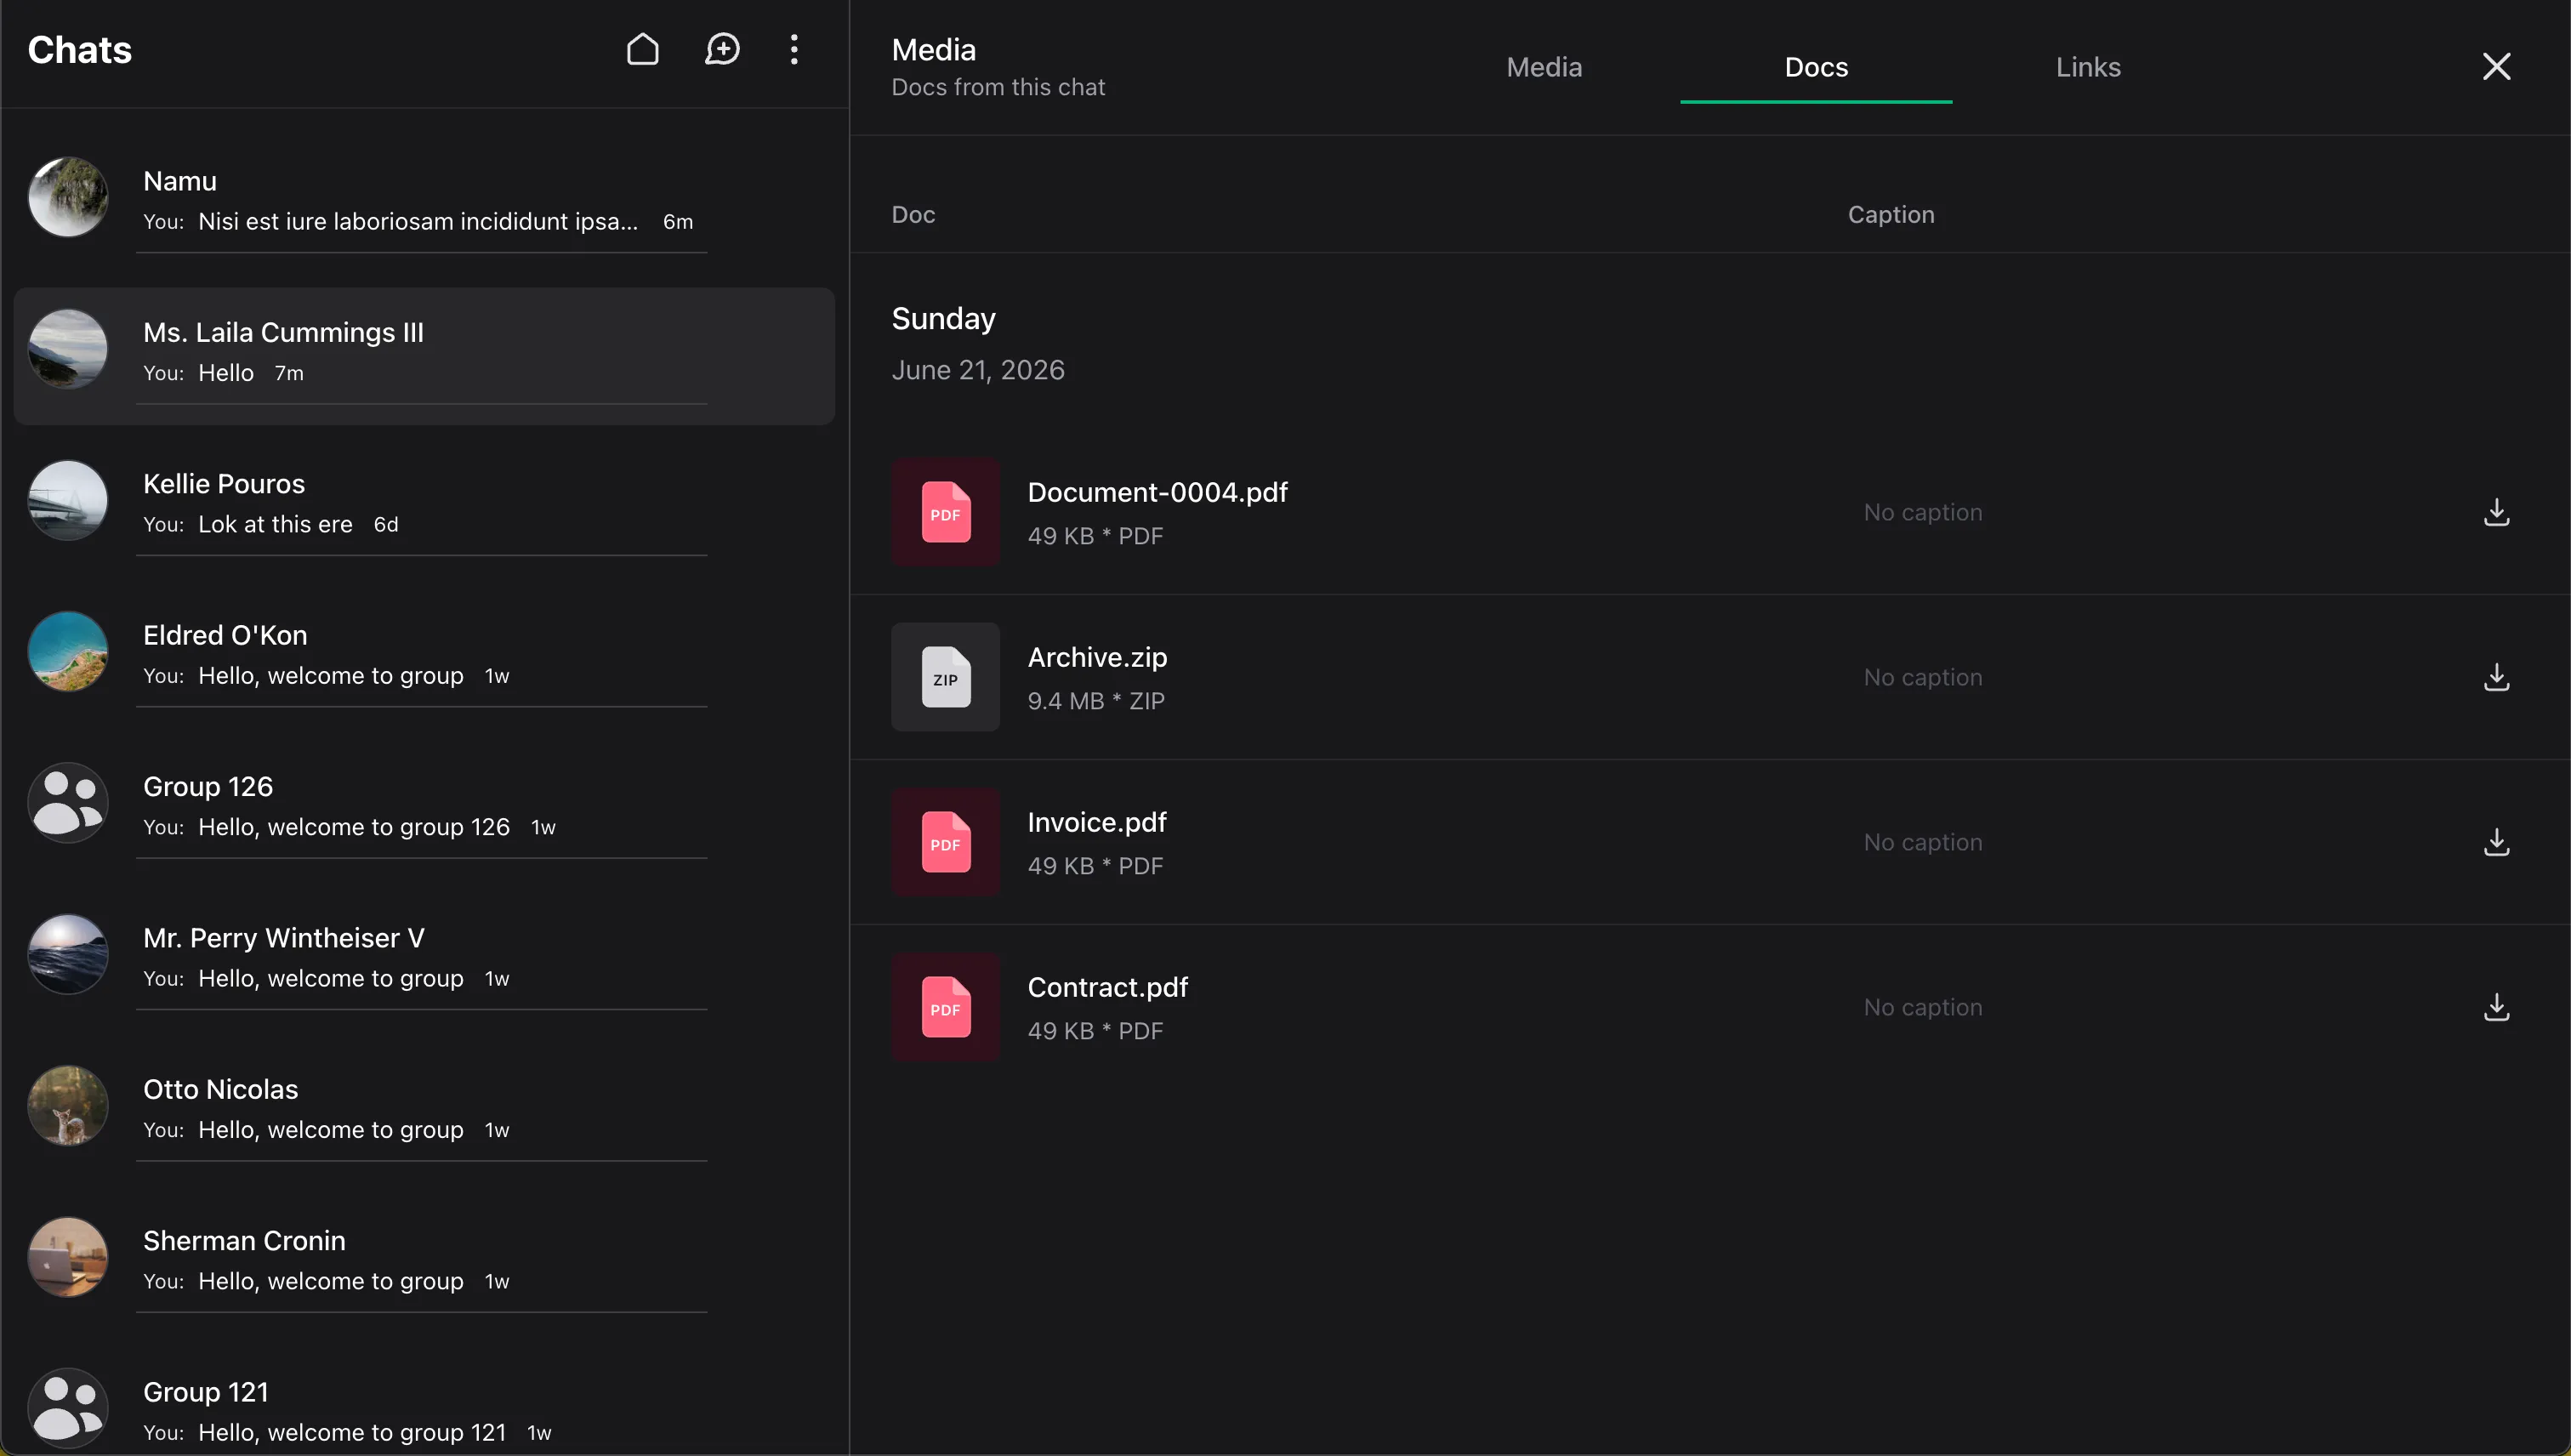Click the June 21, 2026 date
Image resolution: width=2571 pixels, height=1456 pixels.
click(x=977, y=370)
